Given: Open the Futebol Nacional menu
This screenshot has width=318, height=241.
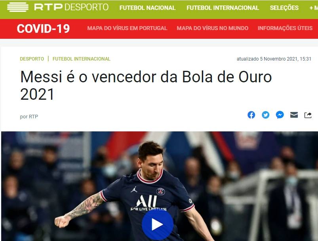Looking at the screenshot, I should (x=147, y=8).
